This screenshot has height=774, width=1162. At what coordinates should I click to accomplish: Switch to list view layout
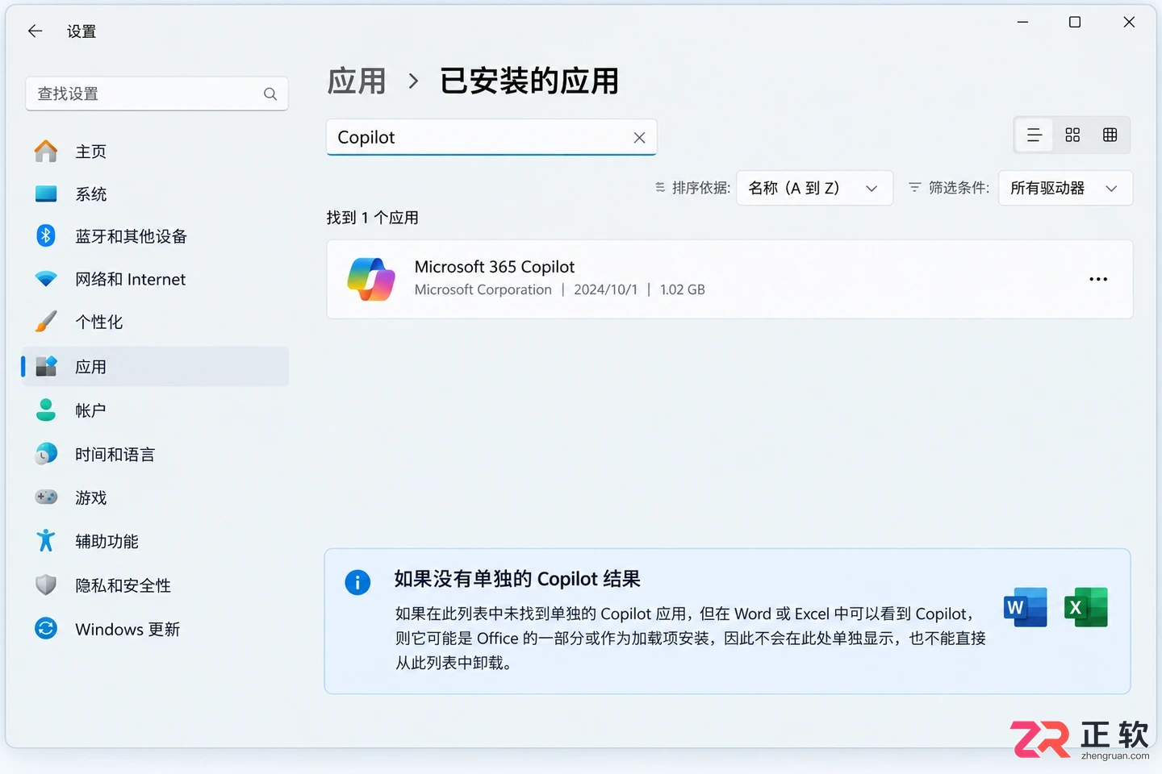pos(1034,135)
